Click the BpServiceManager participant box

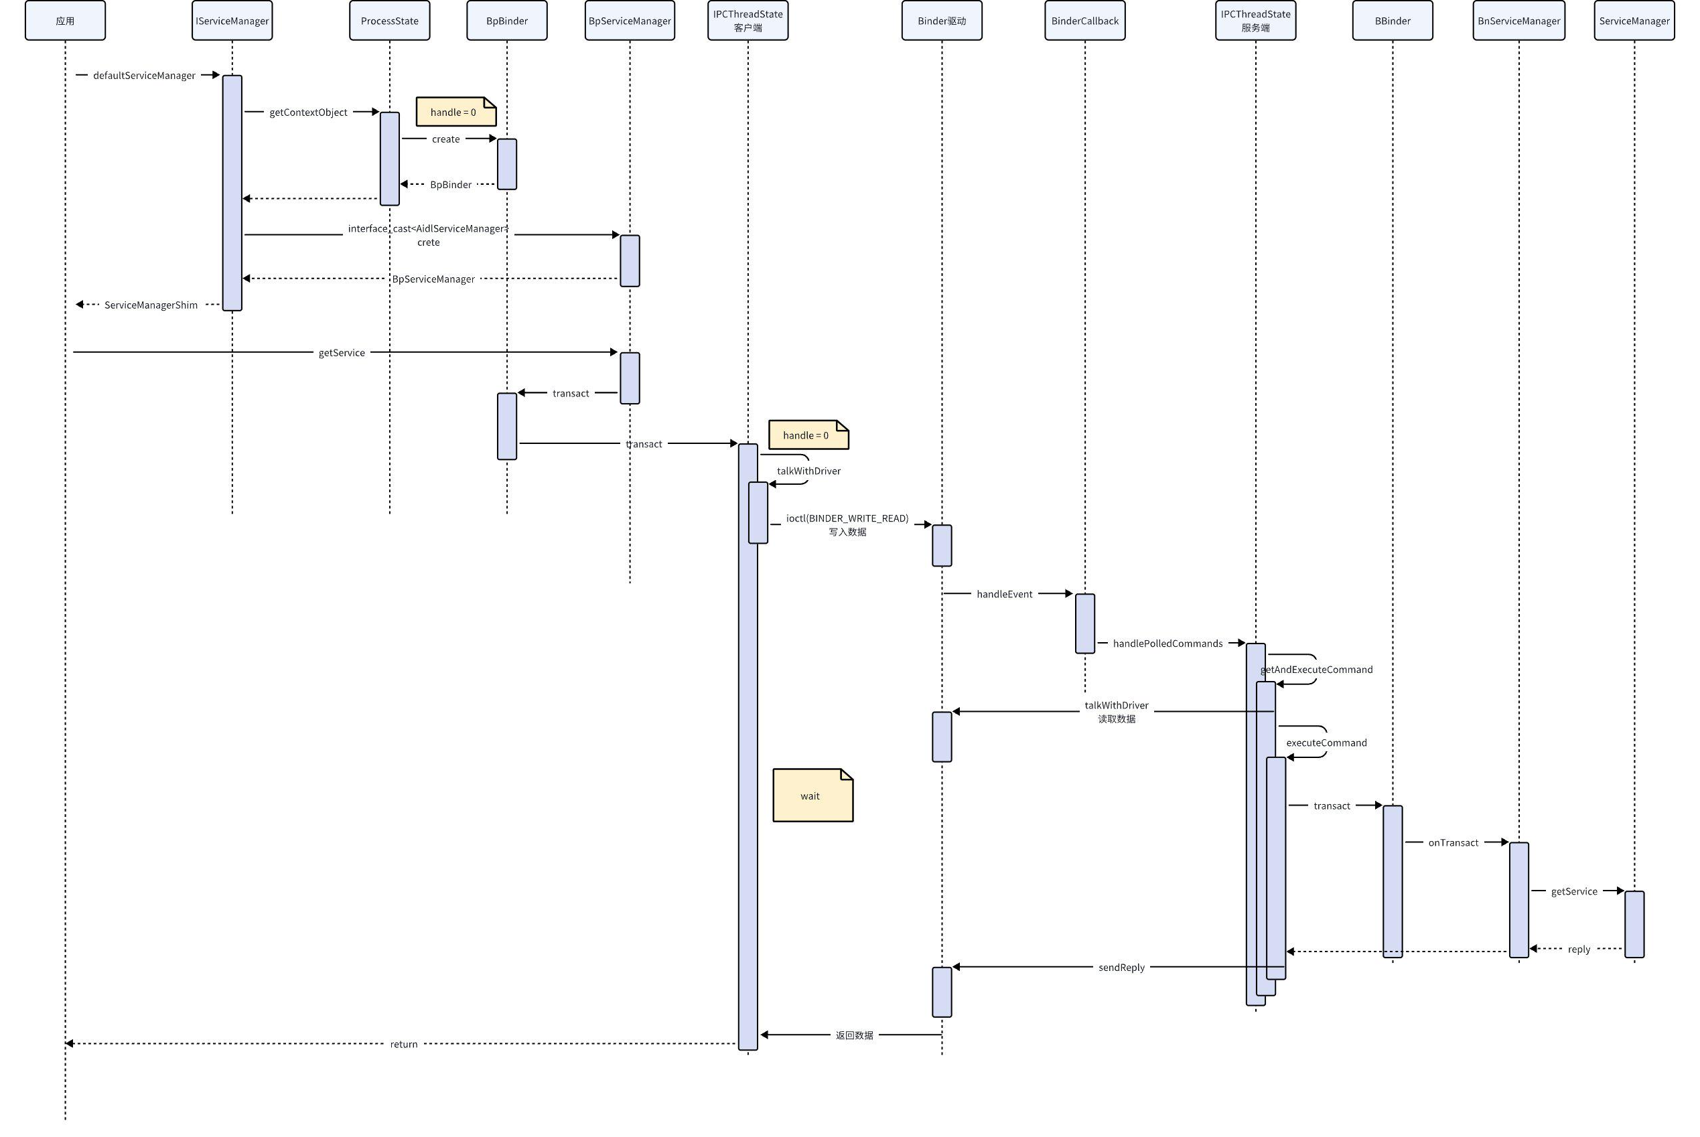[630, 20]
